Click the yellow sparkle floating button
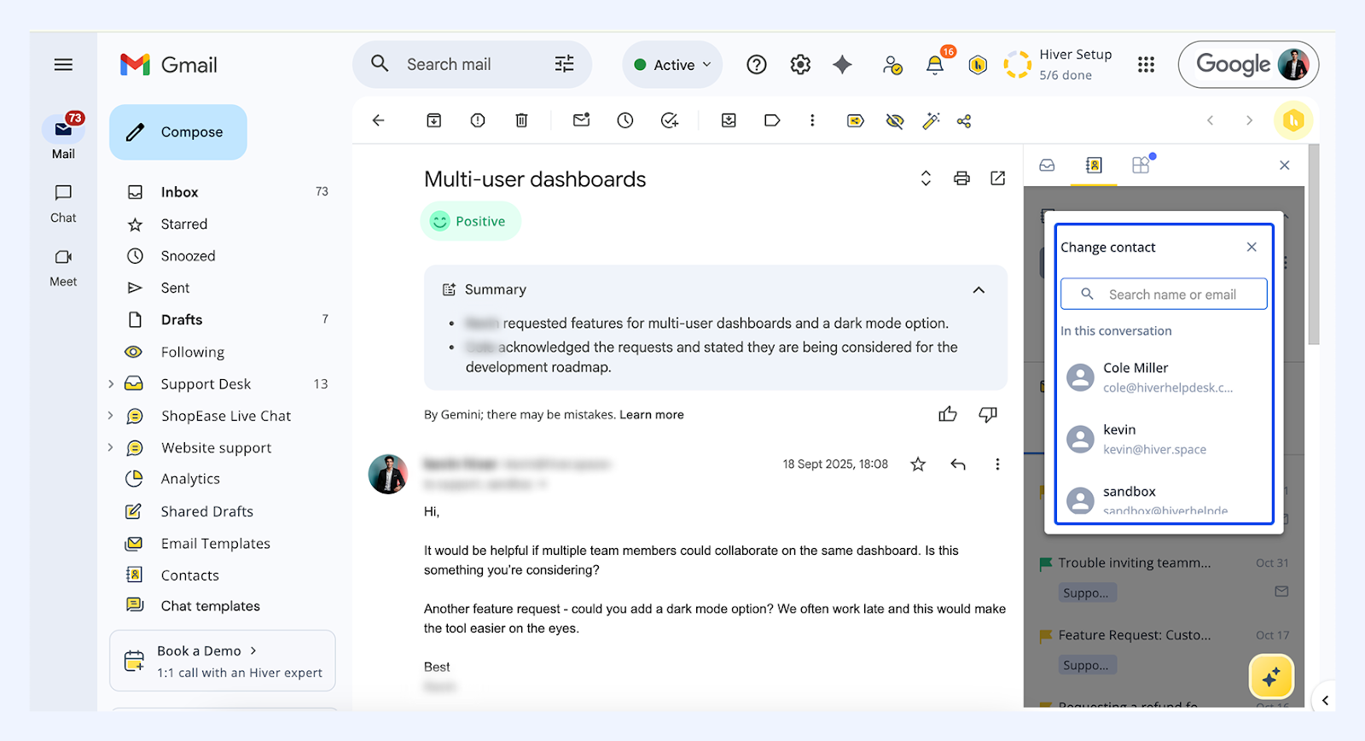The width and height of the screenshot is (1365, 741). pyautogui.click(x=1271, y=677)
